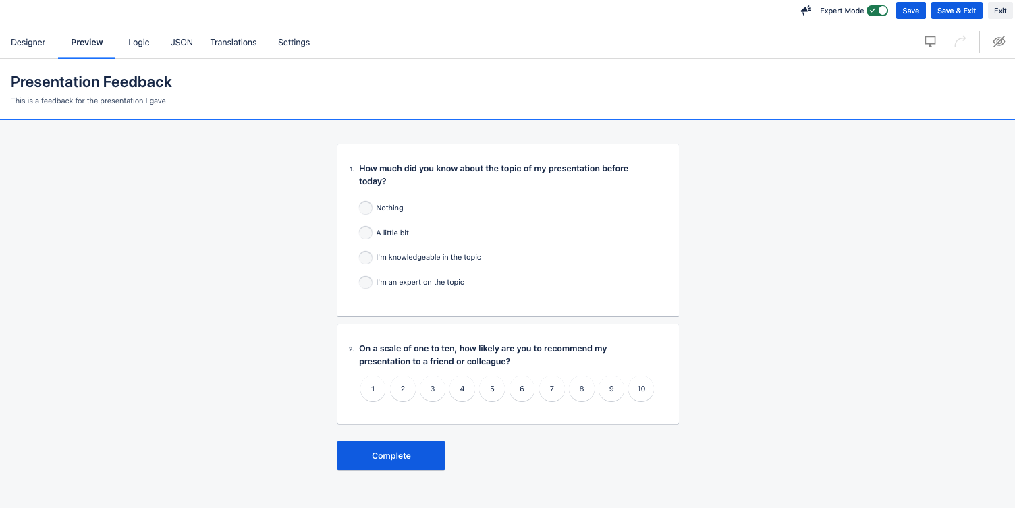Submit the survey with Complete

(x=391, y=455)
